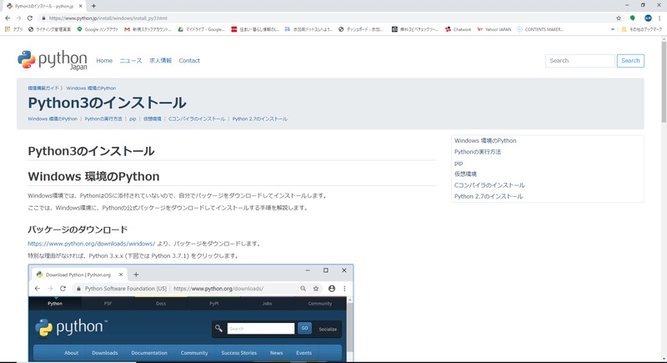Open the アプリ apps shortcut

(13, 29)
